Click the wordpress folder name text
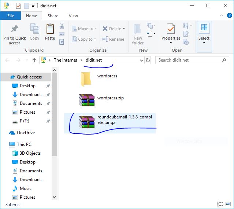Screen dimensions: 234x209 pos(107,76)
